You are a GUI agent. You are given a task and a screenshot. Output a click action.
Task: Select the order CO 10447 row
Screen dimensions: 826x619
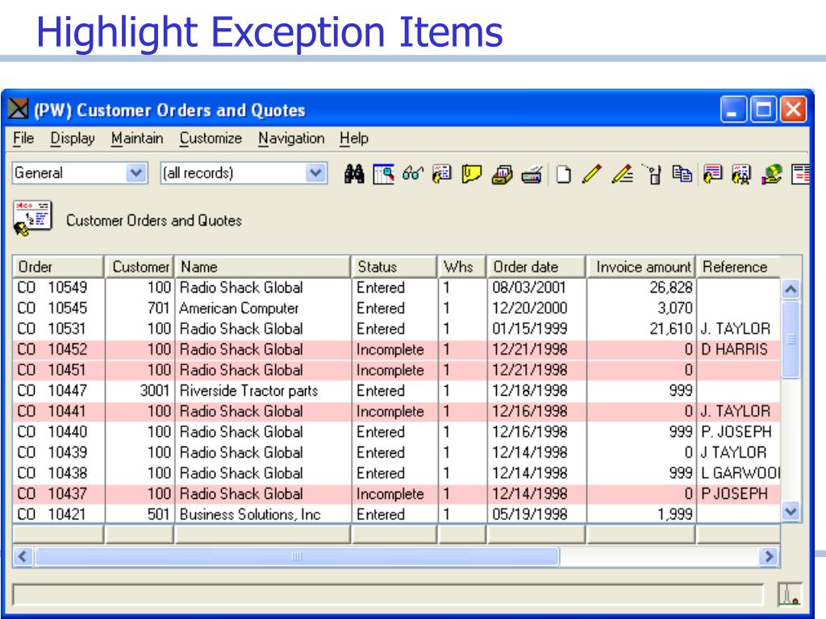pos(395,391)
